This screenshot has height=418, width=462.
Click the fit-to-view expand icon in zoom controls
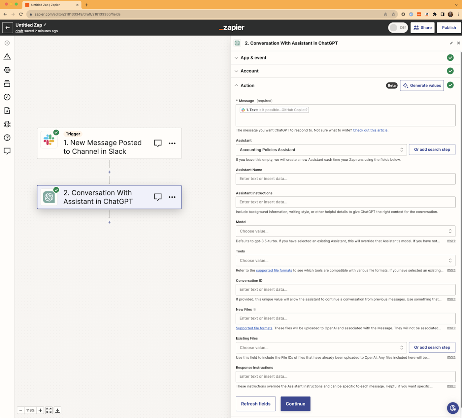tap(49, 410)
